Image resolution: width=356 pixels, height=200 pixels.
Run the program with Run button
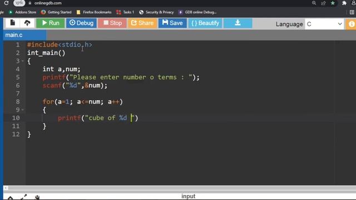click(51, 23)
